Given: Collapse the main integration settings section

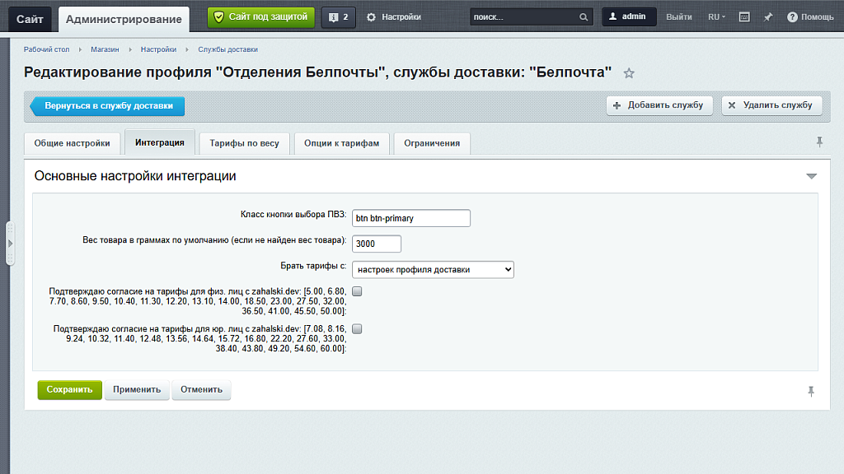Looking at the screenshot, I should point(811,176).
